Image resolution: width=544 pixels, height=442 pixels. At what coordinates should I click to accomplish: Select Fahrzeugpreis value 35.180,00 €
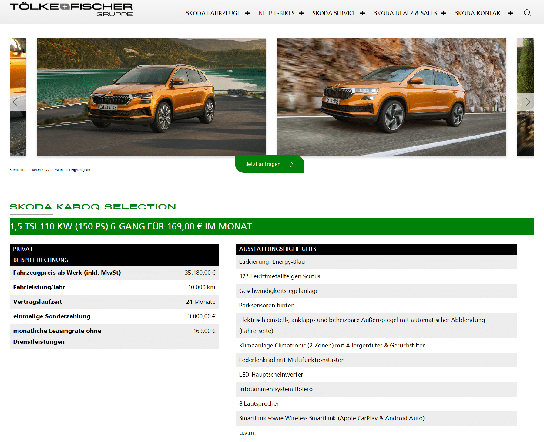pos(200,273)
